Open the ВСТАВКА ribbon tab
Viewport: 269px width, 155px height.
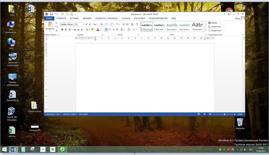coord(74,18)
